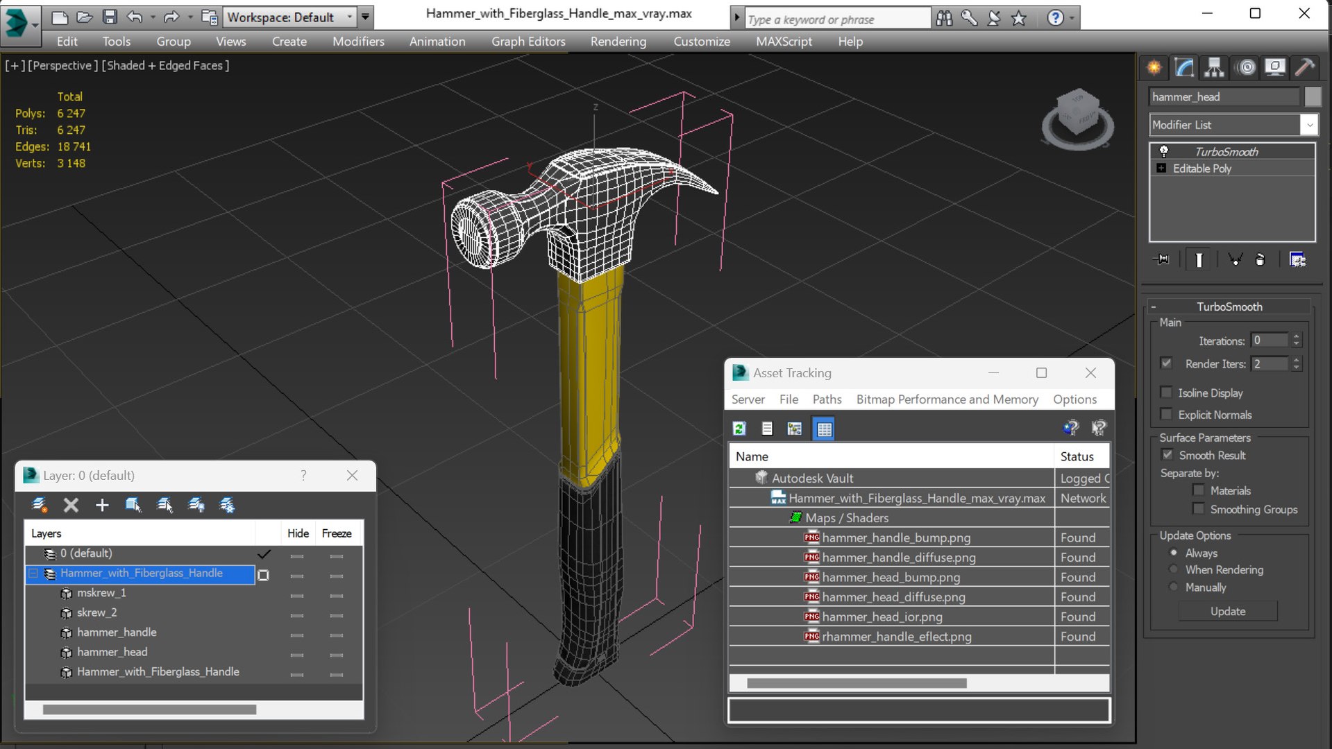Open the Paths menu in Asset Tracking

(x=827, y=399)
